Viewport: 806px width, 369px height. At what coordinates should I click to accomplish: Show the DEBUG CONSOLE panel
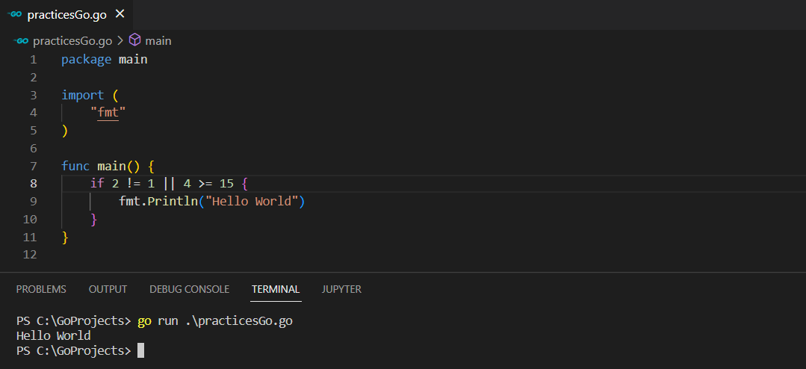point(189,289)
